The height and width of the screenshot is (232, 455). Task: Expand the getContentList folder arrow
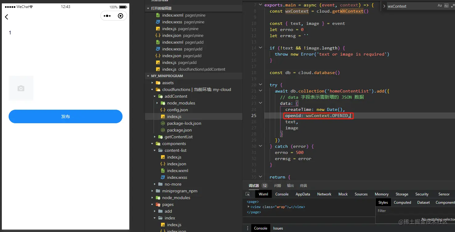click(155, 137)
